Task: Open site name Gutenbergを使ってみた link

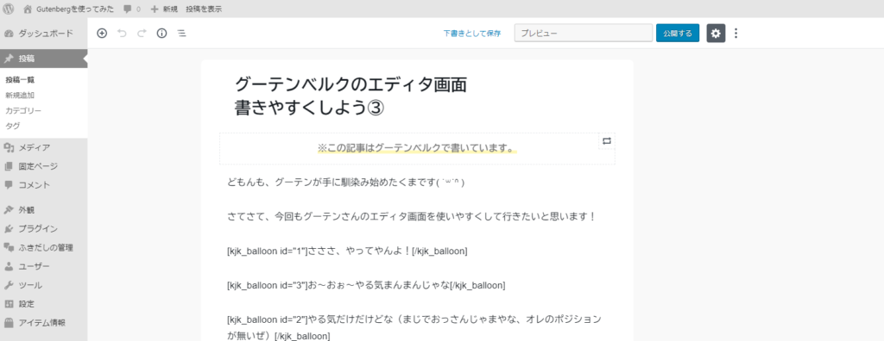Action: (x=74, y=9)
